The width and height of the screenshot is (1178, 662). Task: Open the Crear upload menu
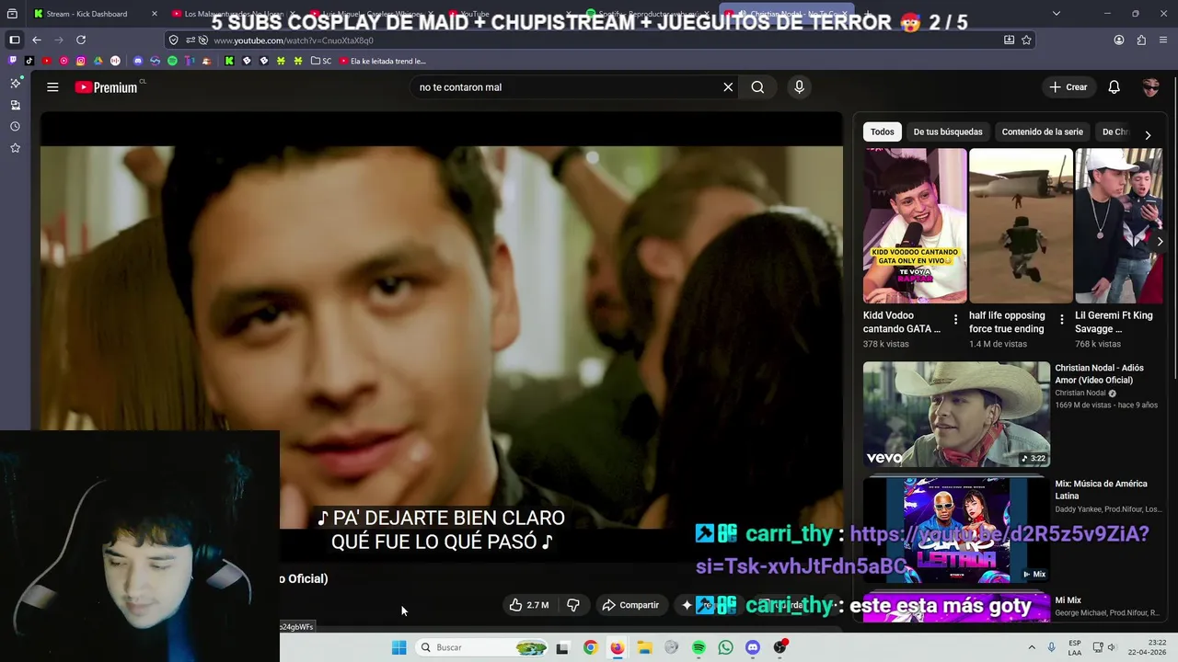pyautogui.click(x=1068, y=87)
